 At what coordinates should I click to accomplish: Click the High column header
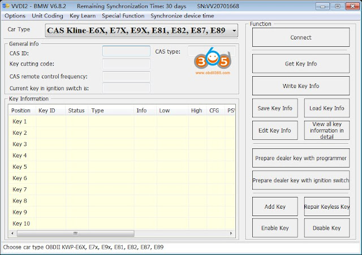click(x=197, y=111)
